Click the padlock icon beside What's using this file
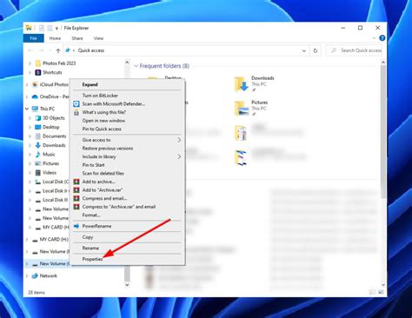This screenshot has height=318, width=412. [x=76, y=112]
